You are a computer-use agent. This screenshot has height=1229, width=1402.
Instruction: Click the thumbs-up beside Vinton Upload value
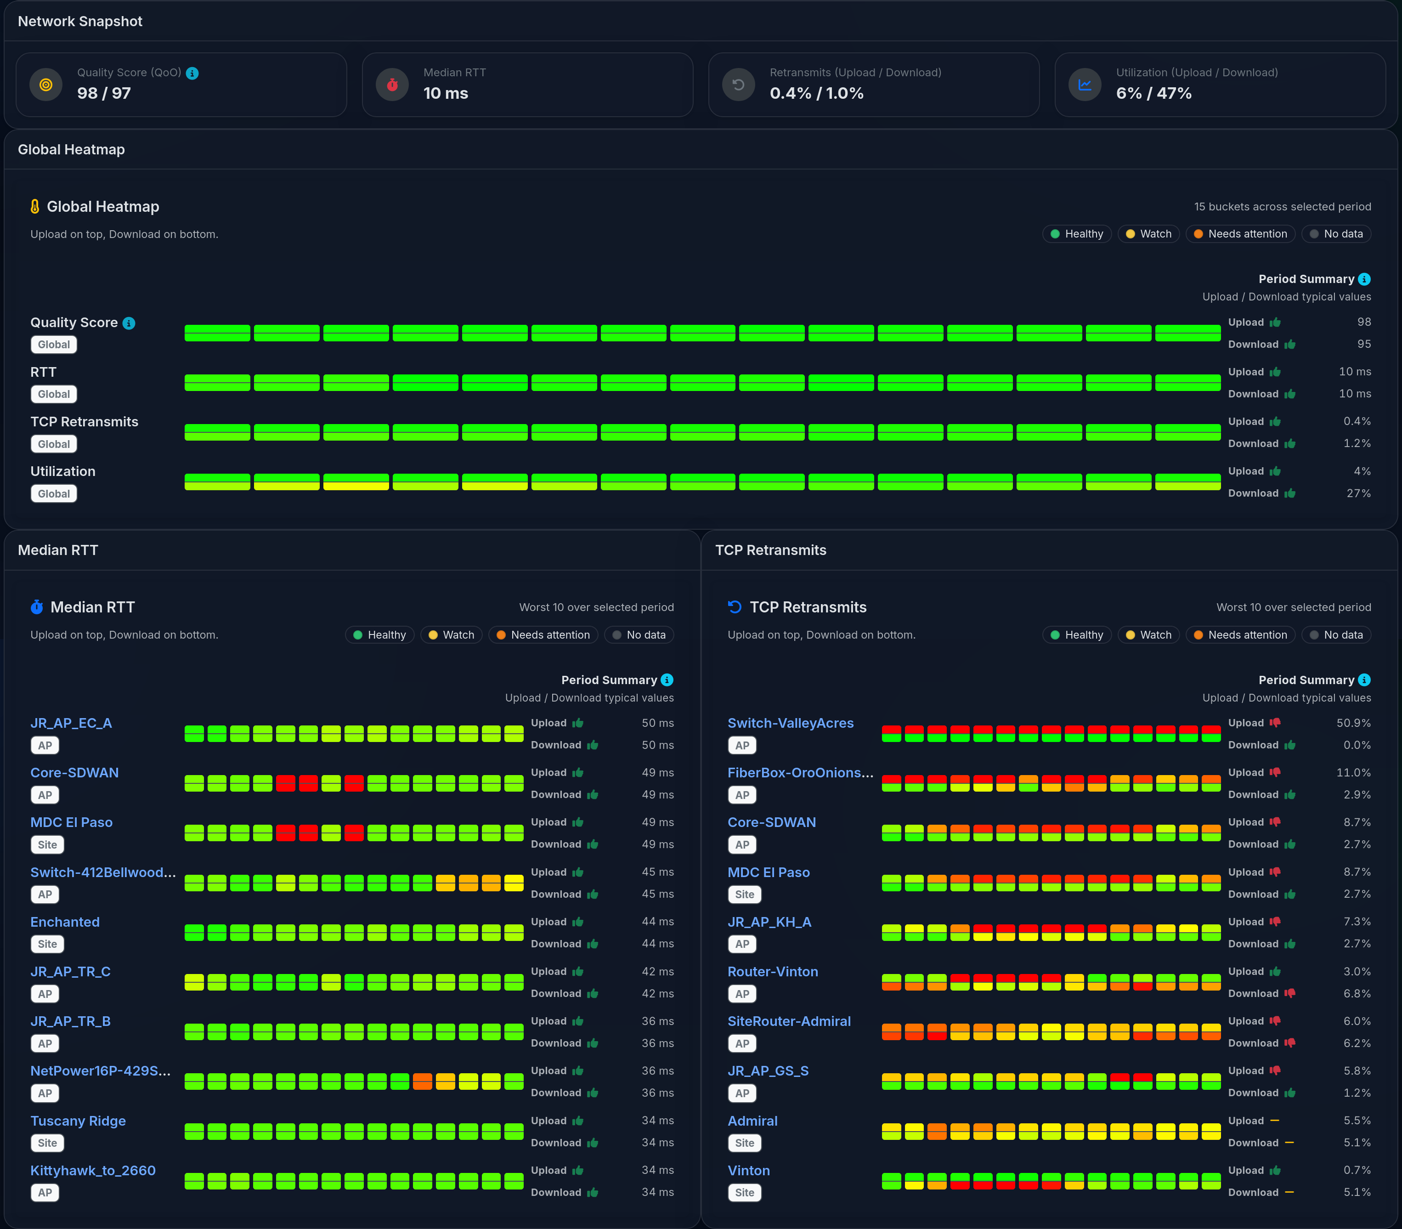click(x=1275, y=1170)
